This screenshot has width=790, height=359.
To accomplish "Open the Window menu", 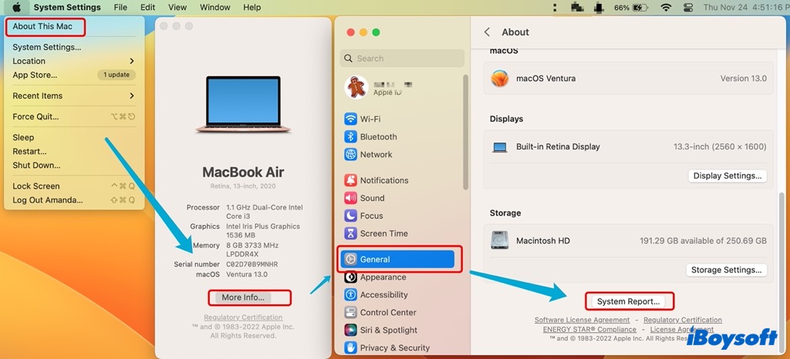I will click(x=215, y=8).
